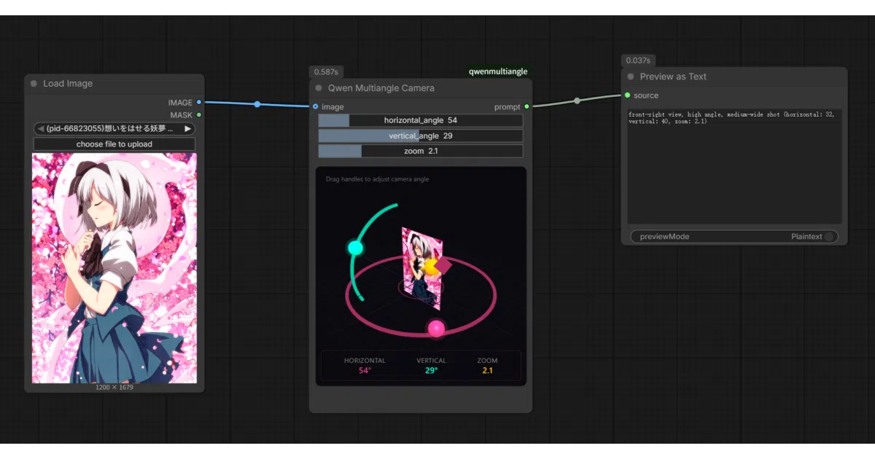Click the MASK output port on Load Image
Screen dimensions: 875x459
pos(199,114)
